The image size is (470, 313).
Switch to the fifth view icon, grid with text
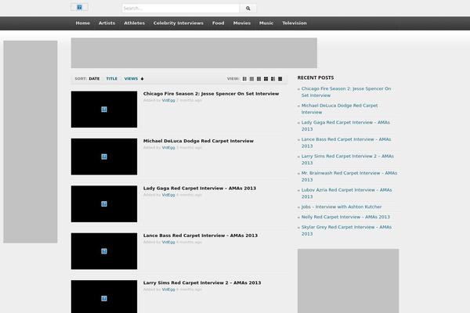(x=273, y=79)
